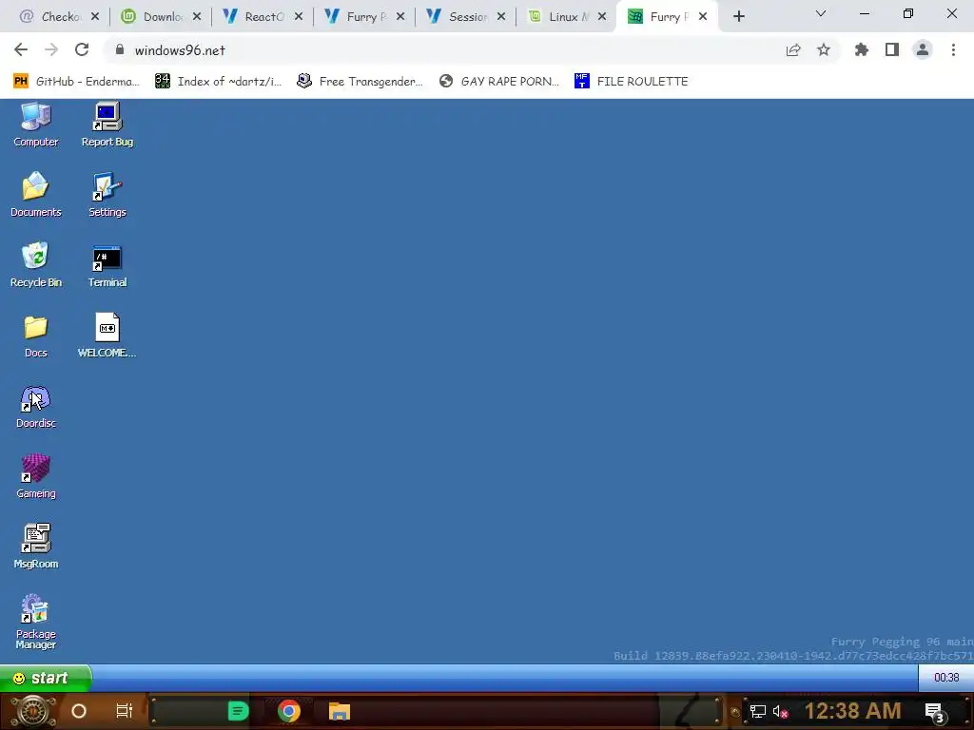Open the Index of ~dartz bookmark
Viewport: 974px width, 730px height.
click(x=219, y=82)
